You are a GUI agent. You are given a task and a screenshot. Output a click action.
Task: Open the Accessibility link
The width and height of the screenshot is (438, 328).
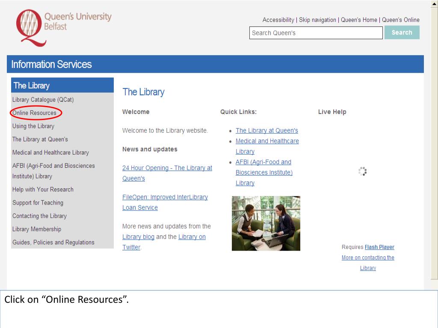(x=278, y=20)
